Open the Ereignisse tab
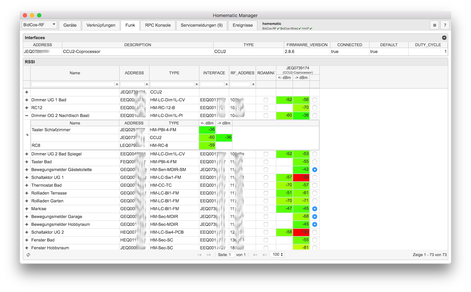 point(242,25)
